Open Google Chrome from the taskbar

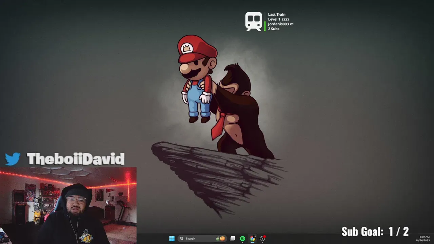[252, 239]
